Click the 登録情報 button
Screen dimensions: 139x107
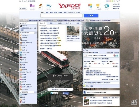click(x=117, y=52)
